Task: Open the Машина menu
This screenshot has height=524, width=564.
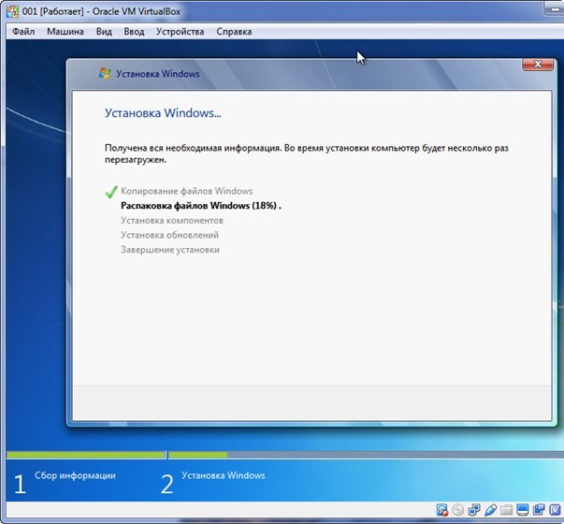Action: pos(65,32)
